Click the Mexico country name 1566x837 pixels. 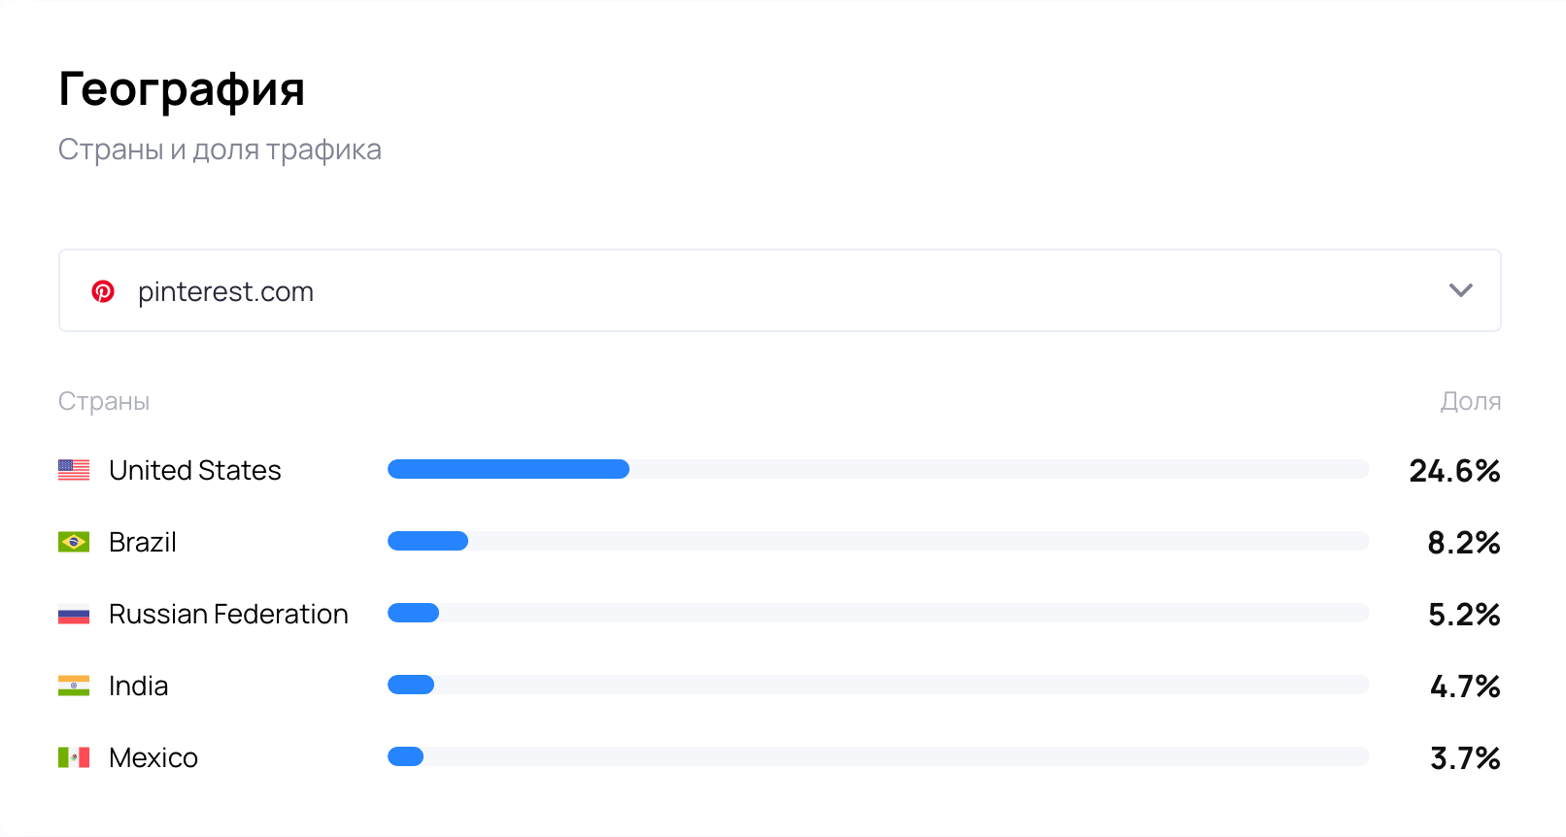click(x=153, y=757)
